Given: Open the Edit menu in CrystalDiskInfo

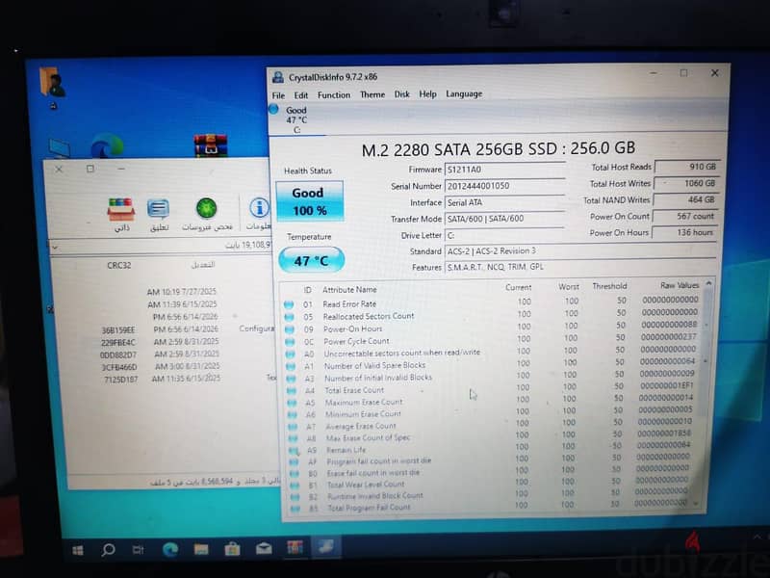Looking at the screenshot, I should [301, 95].
